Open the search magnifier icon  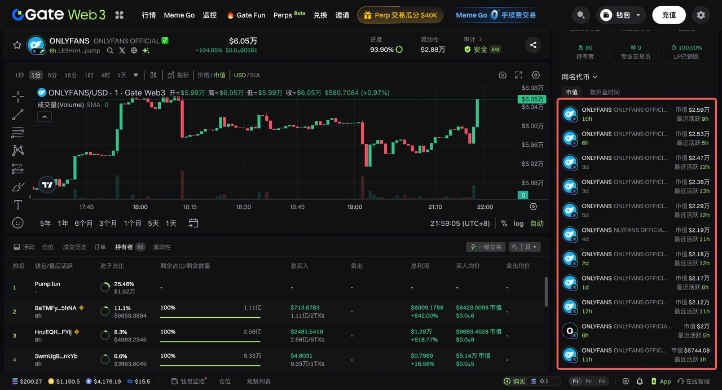pyautogui.click(x=581, y=15)
